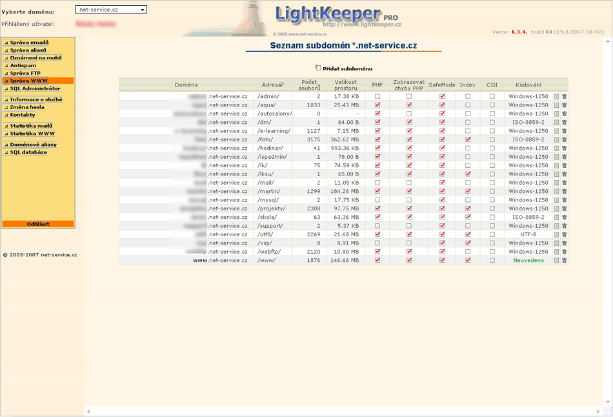
Task: Open SQL databáze from the sidebar
Action: point(28,152)
